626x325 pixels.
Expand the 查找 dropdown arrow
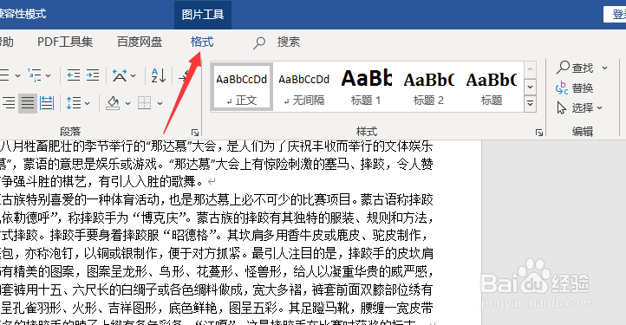point(604,68)
